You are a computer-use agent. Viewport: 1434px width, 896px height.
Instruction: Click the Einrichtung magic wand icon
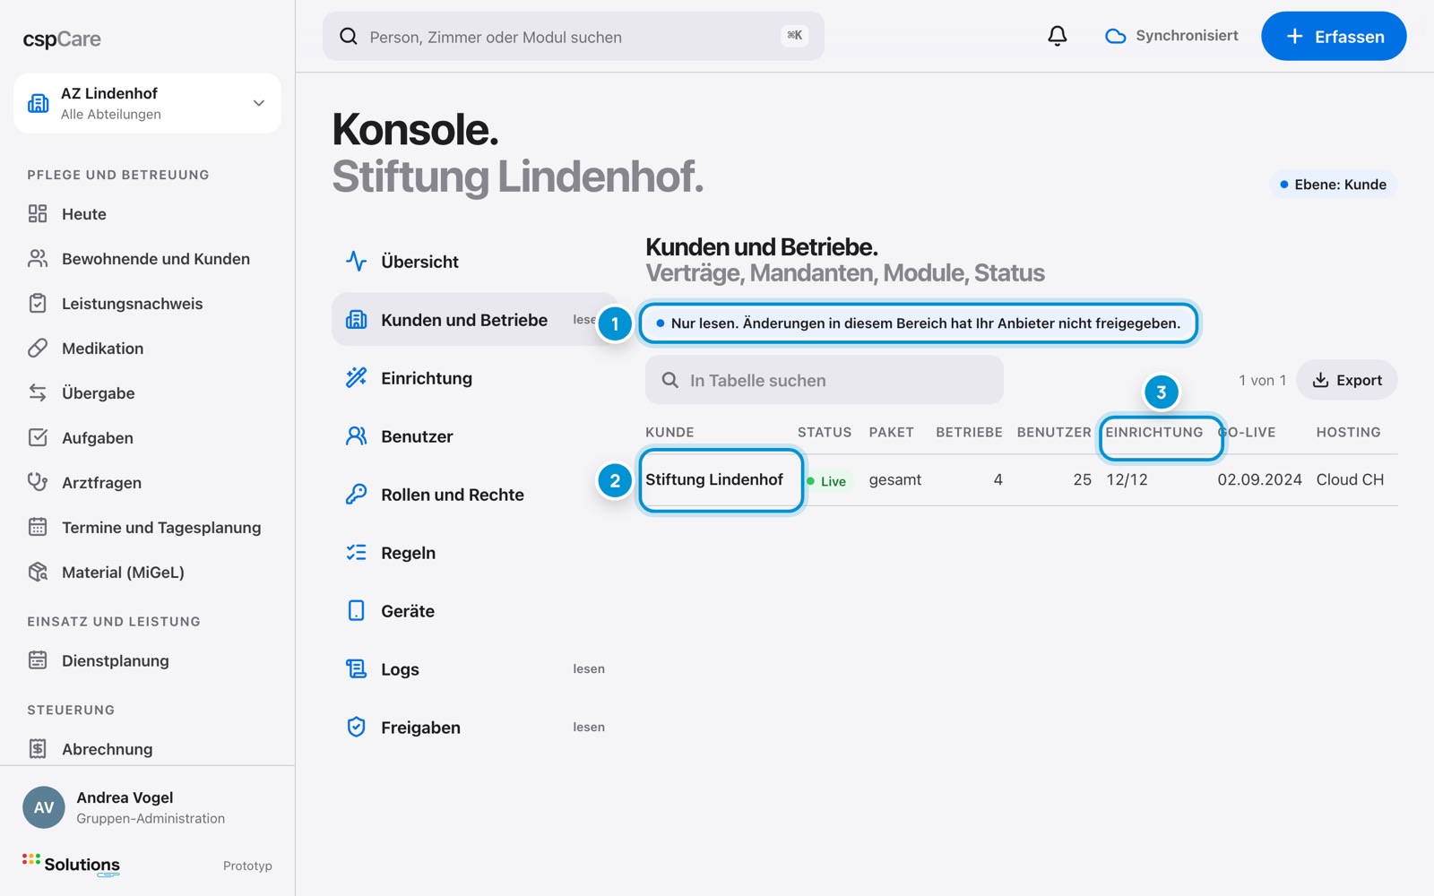pyautogui.click(x=356, y=377)
